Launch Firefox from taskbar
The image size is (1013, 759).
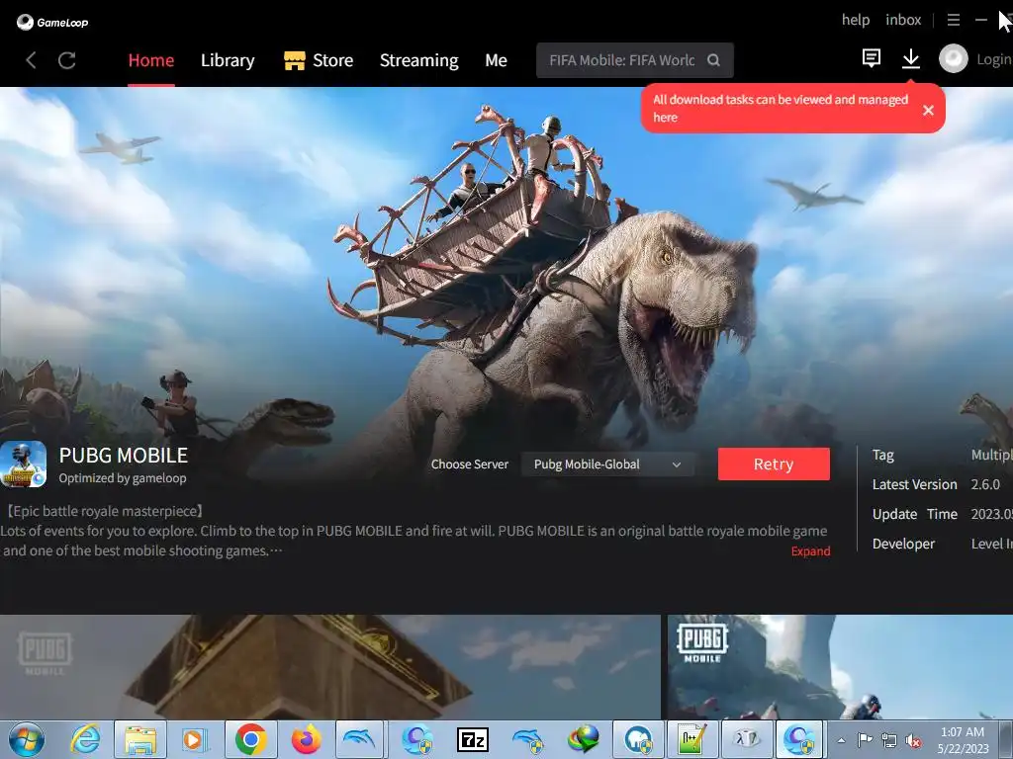307,739
